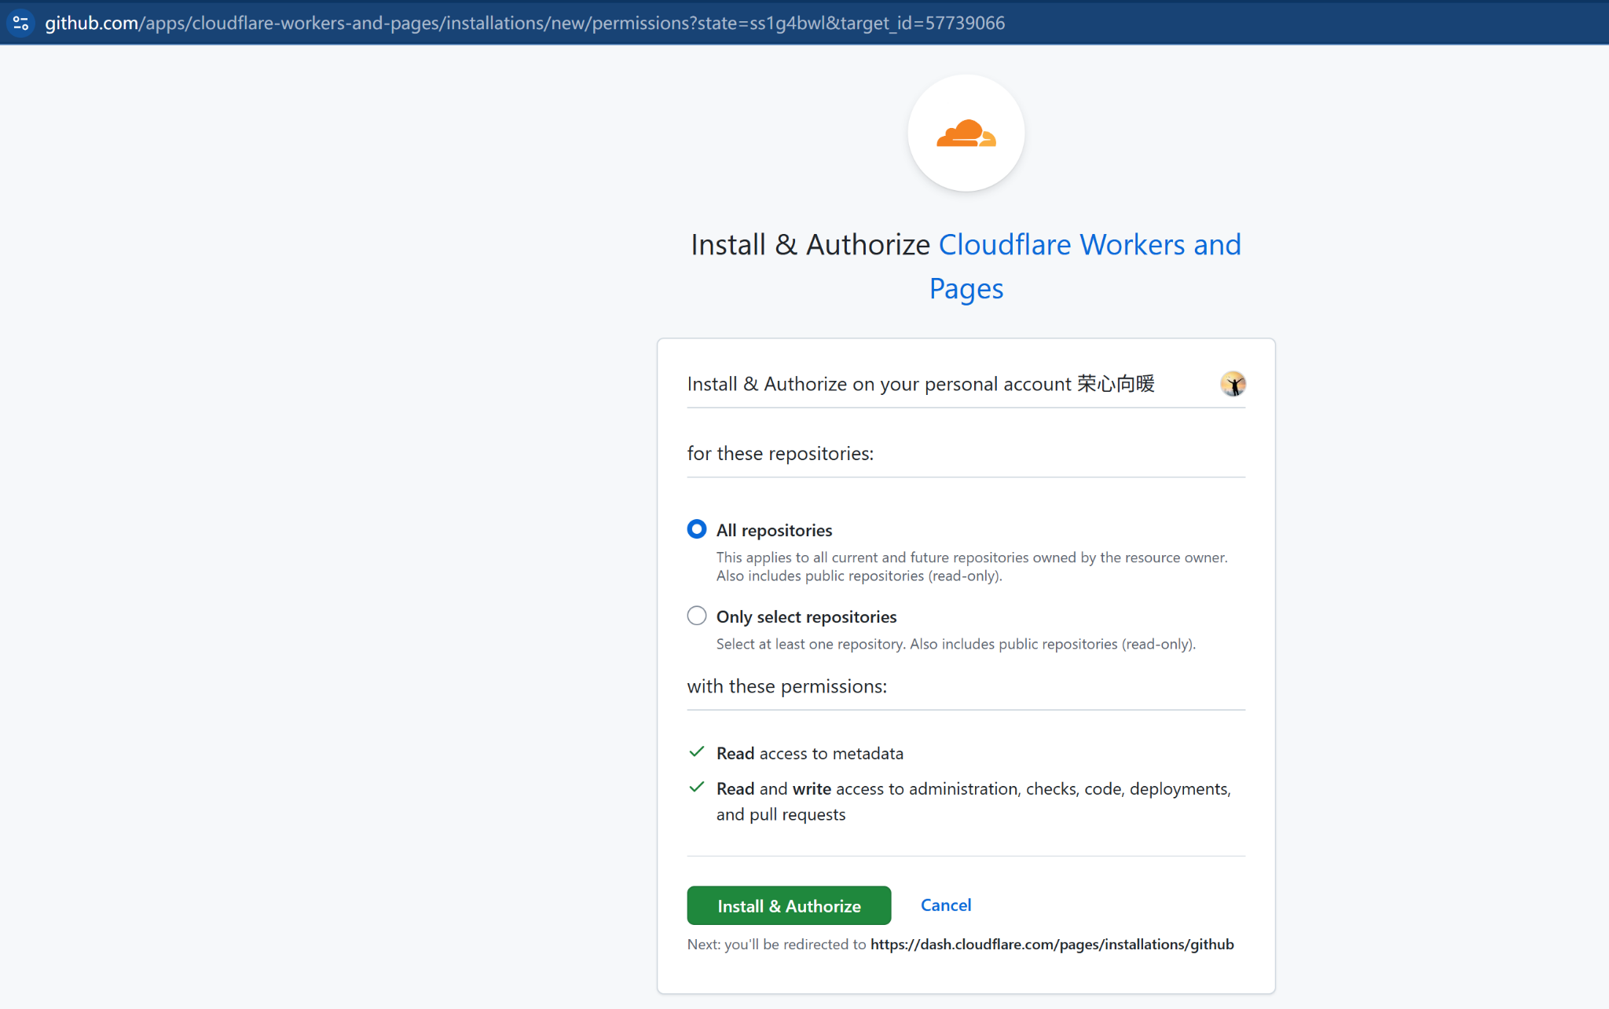Screen dimensions: 1609x1009
Task: Click the green Install & Authorize button
Action: click(789, 905)
